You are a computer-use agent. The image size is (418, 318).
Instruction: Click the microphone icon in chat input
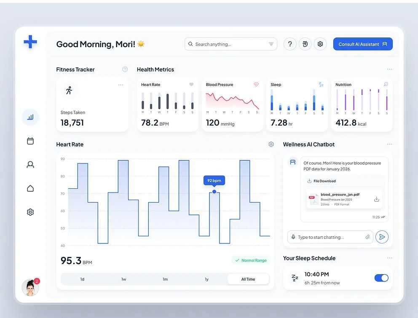click(293, 237)
